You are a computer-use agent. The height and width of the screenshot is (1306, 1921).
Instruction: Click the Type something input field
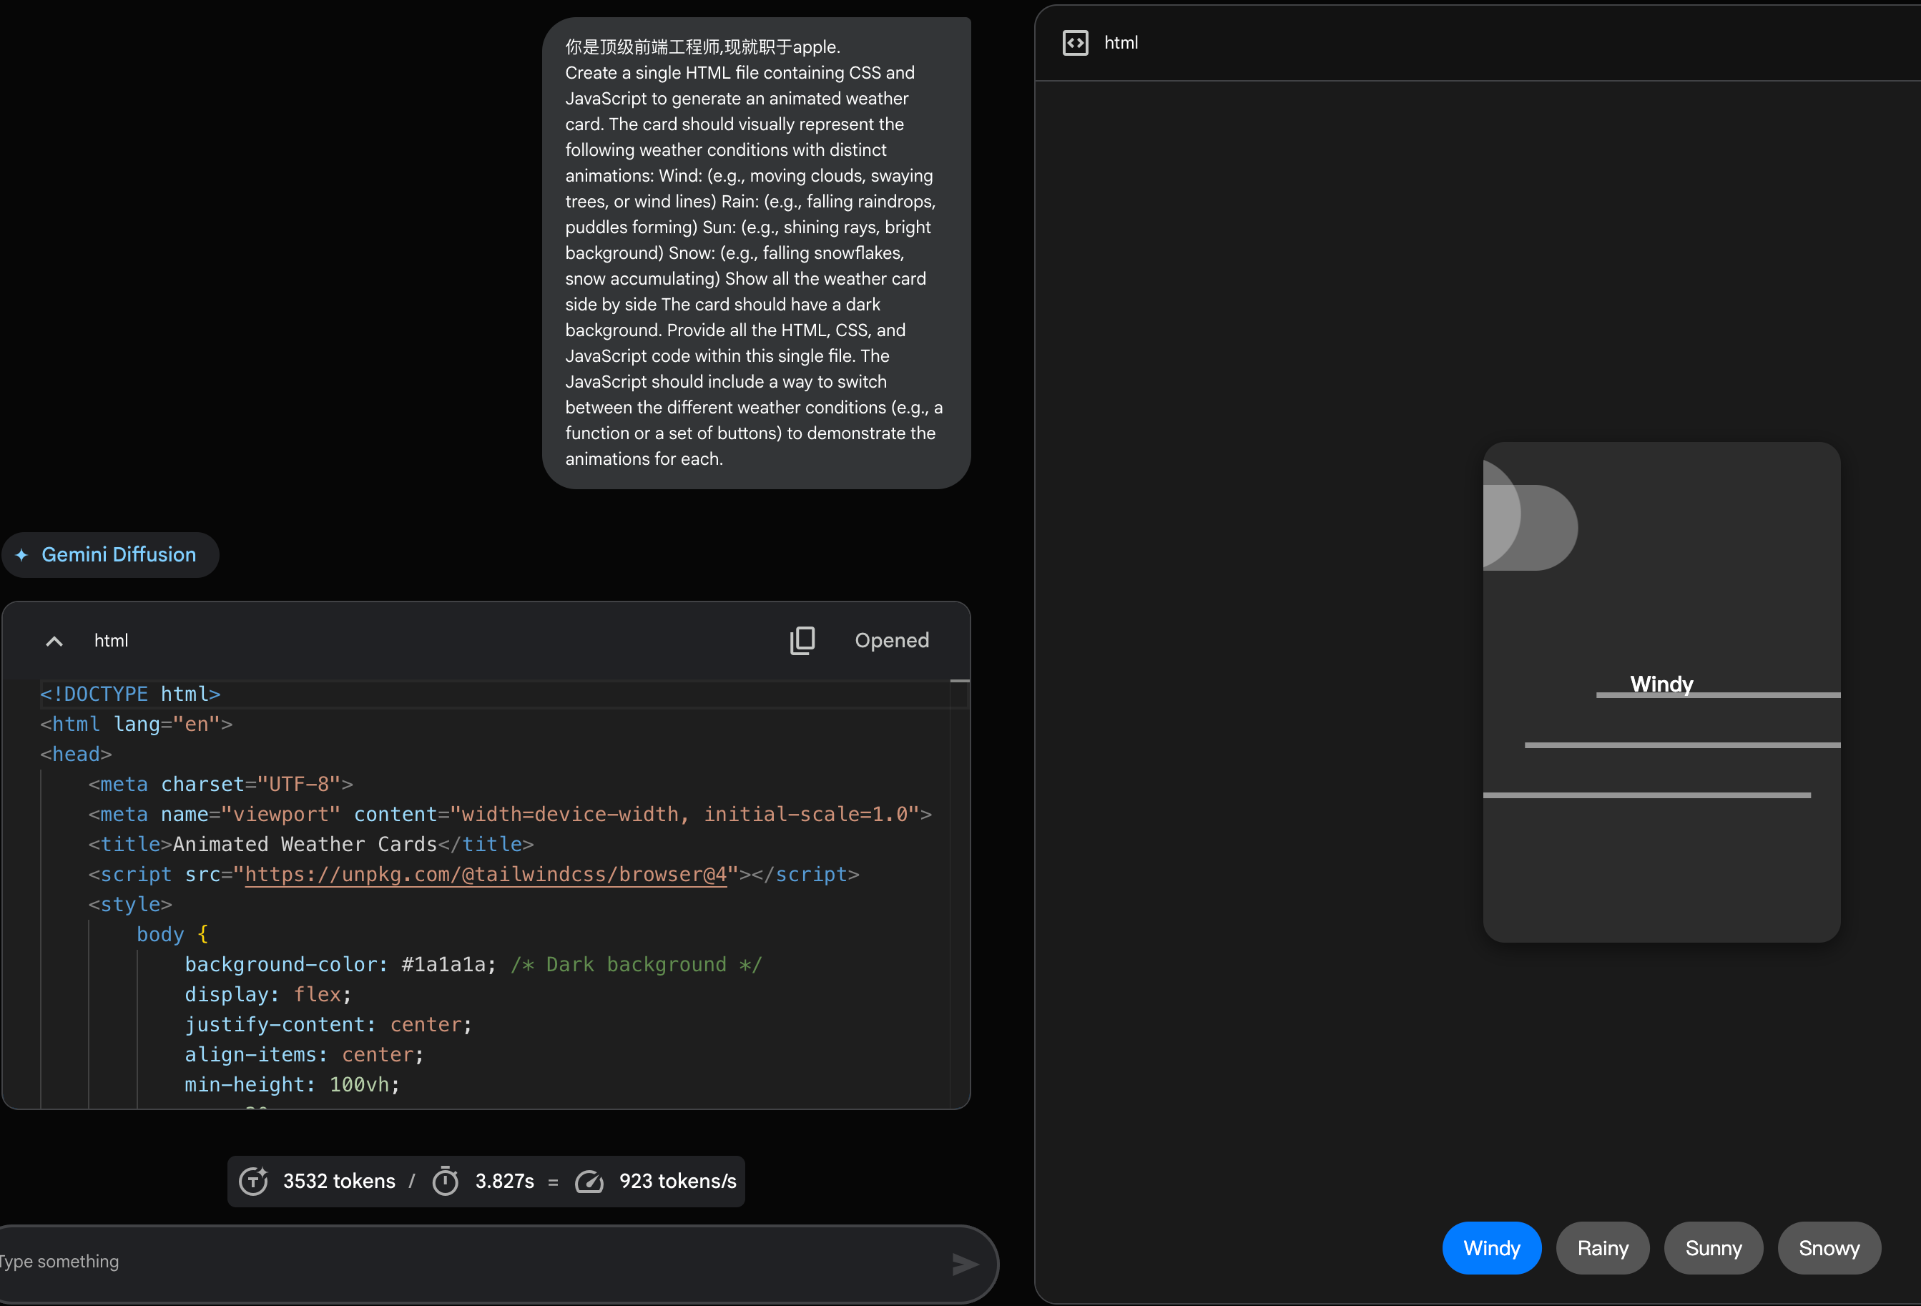click(x=471, y=1262)
